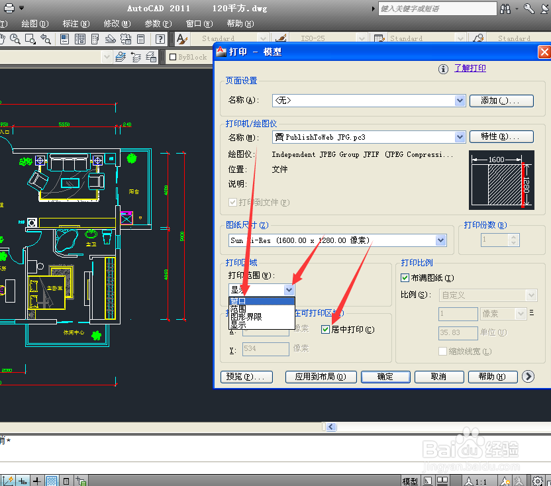Open the DesignCenter icon
The width and height of the screenshot is (551, 486).
click(80, 38)
